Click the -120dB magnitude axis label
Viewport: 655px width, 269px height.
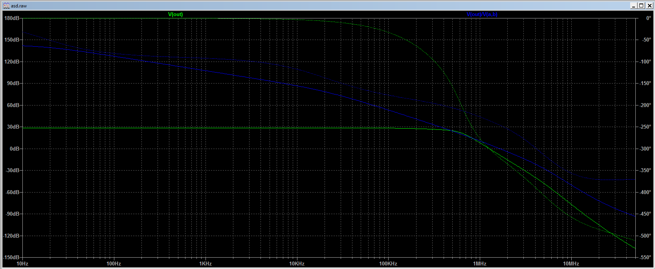click(x=11, y=236)
